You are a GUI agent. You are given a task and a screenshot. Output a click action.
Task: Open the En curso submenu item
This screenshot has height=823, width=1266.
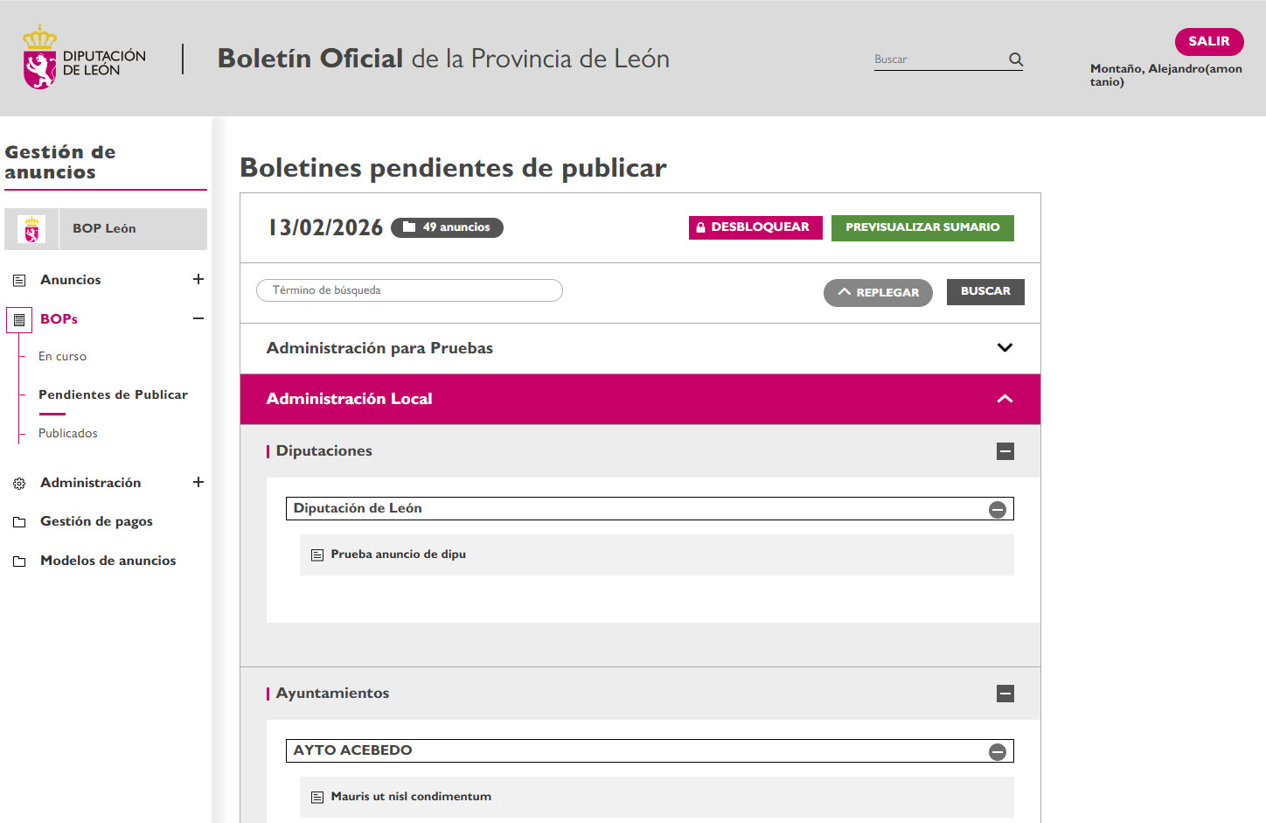[62, 357]
